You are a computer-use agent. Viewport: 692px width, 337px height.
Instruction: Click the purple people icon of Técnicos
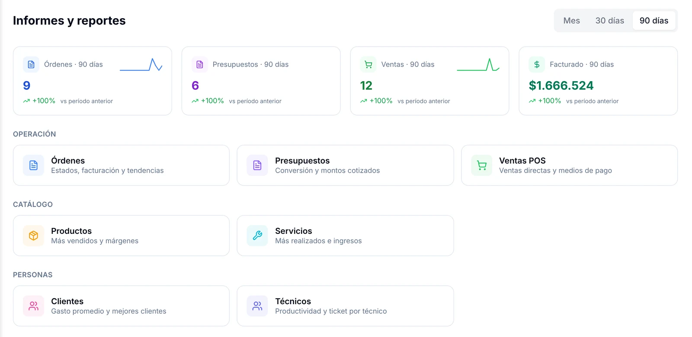click(257, 306)
